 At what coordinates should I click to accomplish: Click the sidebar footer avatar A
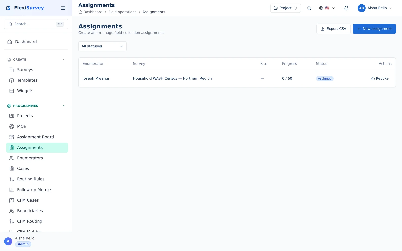(8, 241)
